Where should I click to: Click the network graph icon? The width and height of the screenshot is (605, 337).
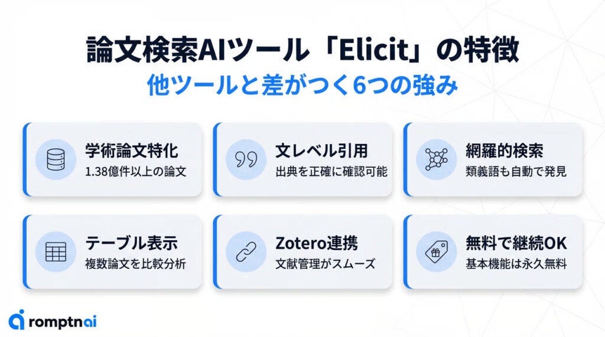[436, 159]
